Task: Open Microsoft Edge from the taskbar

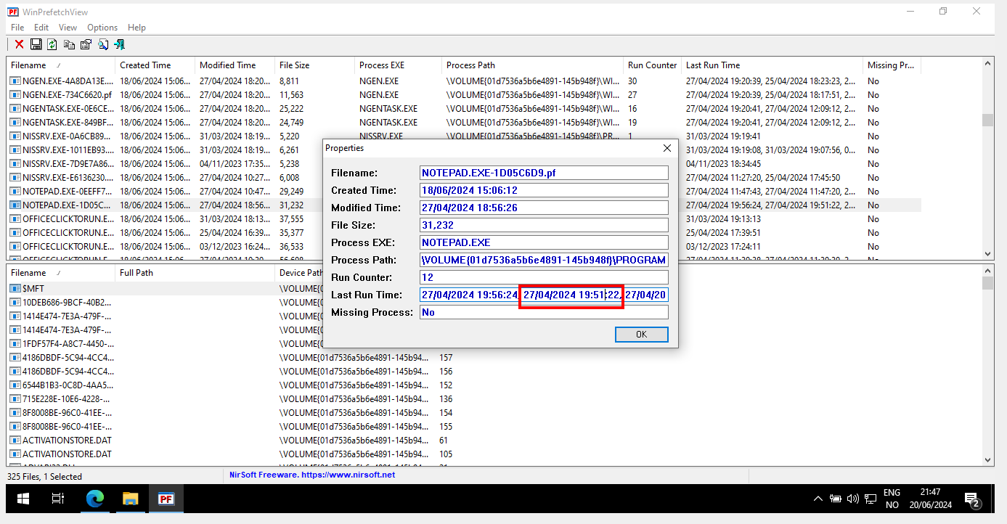Action: click(94, 499)
